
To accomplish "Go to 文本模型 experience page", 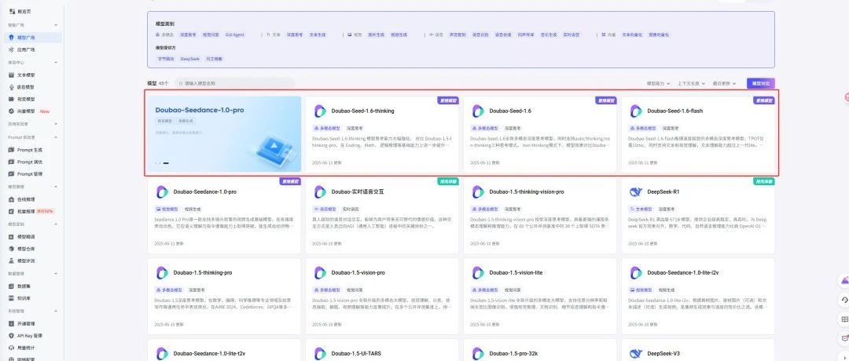I will [25, 75].
